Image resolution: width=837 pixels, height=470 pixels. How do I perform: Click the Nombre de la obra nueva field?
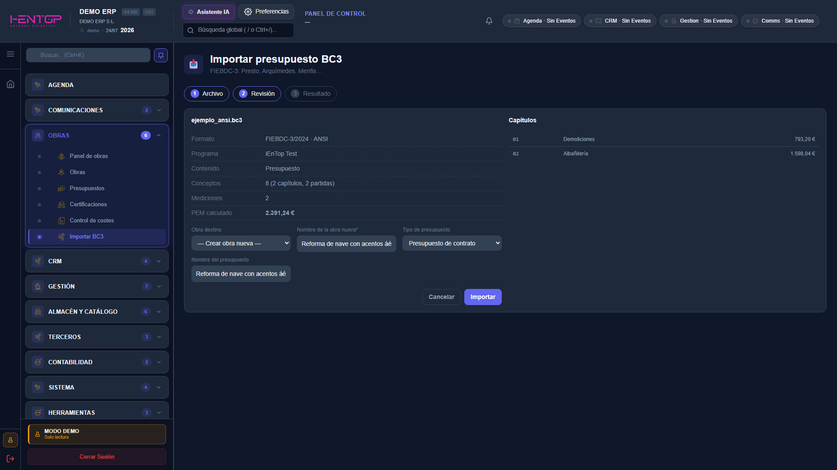click(x=347, y=244)
